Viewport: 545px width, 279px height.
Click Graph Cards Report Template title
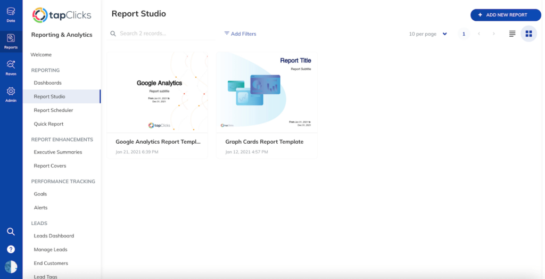(265, 142)
